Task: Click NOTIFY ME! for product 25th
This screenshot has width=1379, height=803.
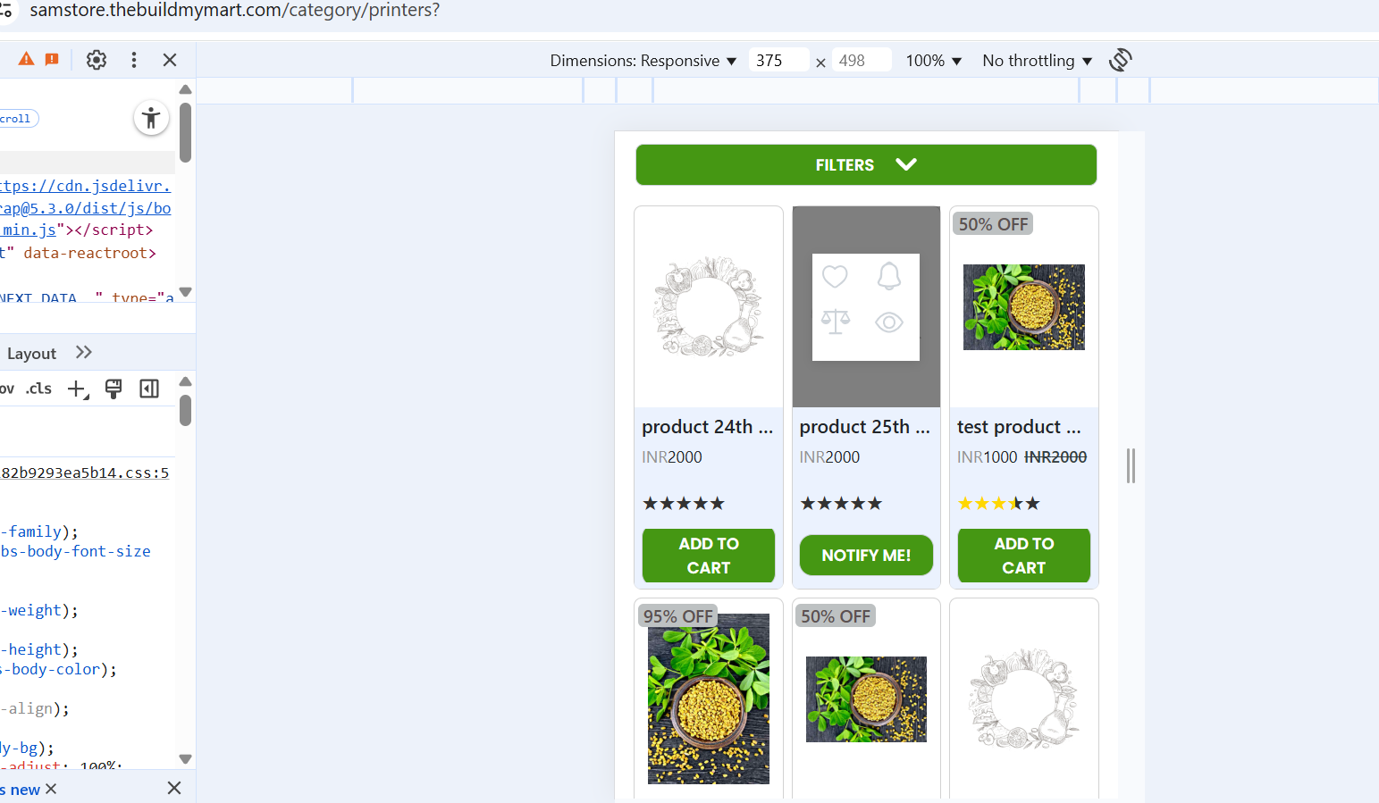Action: pos(866,556)
